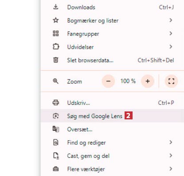Click the Udskriv printer icon

pos(56,103)
